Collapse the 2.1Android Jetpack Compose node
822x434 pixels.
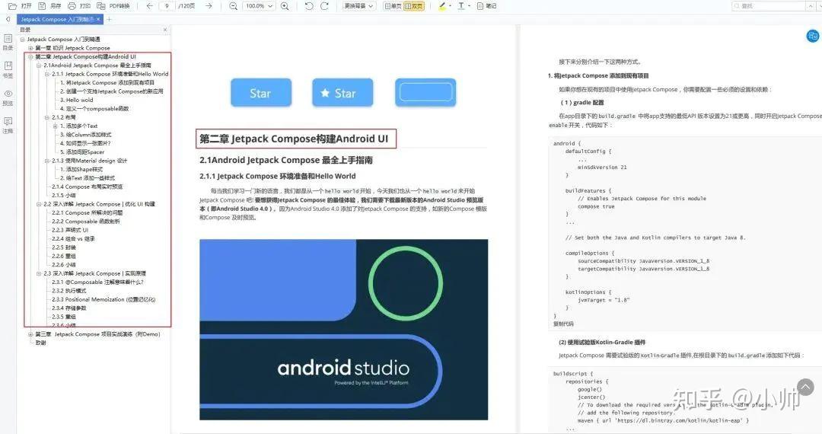[39, 65]
